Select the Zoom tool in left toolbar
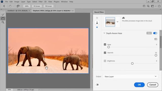 [x=3, y=22]
